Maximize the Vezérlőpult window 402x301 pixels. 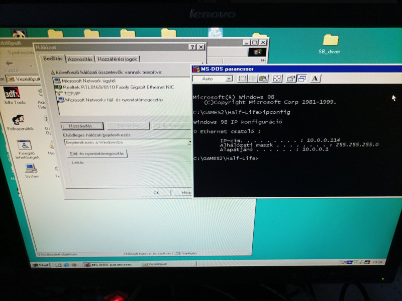(255, 43)
